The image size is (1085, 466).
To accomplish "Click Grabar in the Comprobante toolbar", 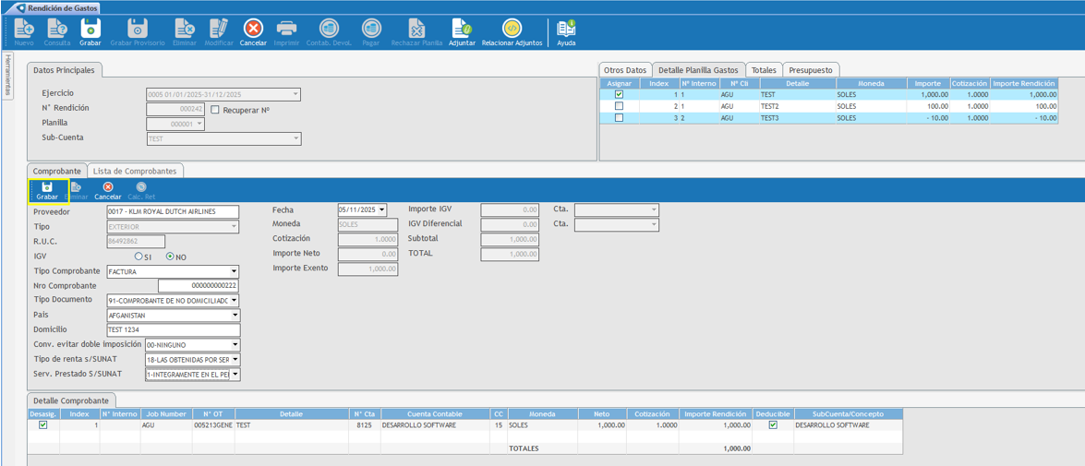I will (x=47, y=191).
